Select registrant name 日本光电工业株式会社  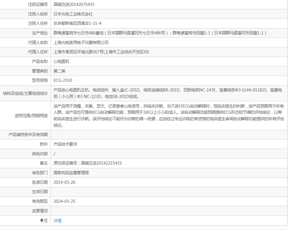click(73, 14)
